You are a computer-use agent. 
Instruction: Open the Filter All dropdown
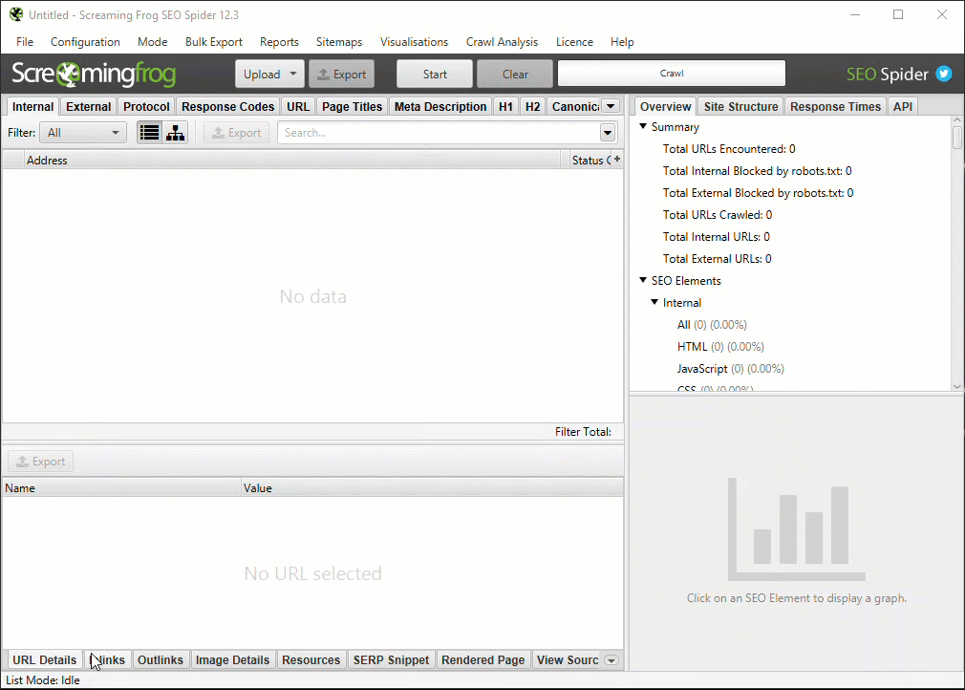(x=82, y=133)
